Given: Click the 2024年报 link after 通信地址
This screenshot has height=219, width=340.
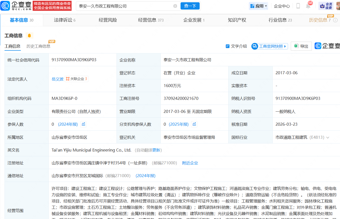Looking at the screenshot, I should point(146,176).
